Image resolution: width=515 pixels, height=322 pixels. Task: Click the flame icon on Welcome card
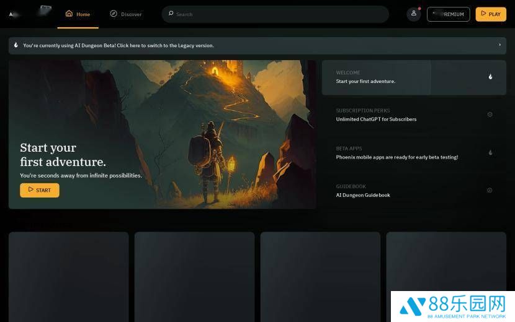coord(490,77)
